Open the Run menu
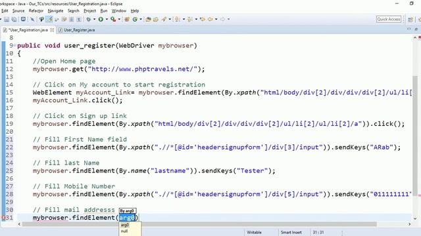The width and height of the screenshot is (421, 236). click(104, 10)
